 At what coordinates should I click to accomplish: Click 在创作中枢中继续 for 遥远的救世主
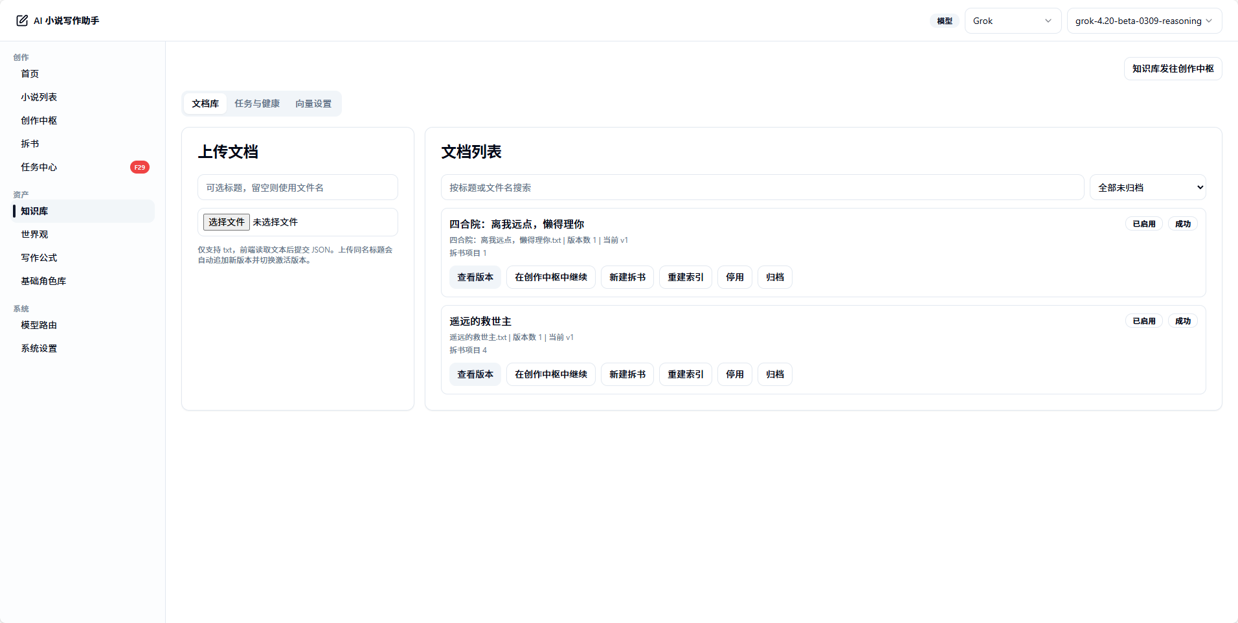point(550,374)
